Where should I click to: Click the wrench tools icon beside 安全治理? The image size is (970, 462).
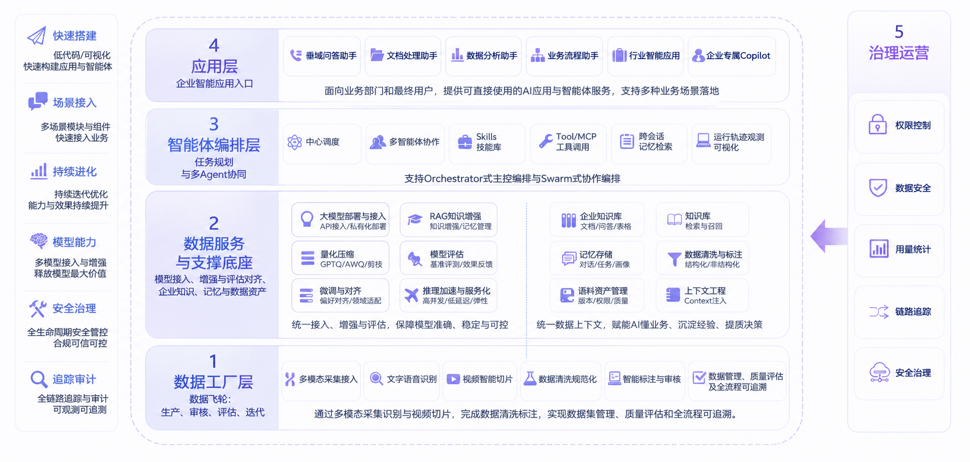coord(38,309)
